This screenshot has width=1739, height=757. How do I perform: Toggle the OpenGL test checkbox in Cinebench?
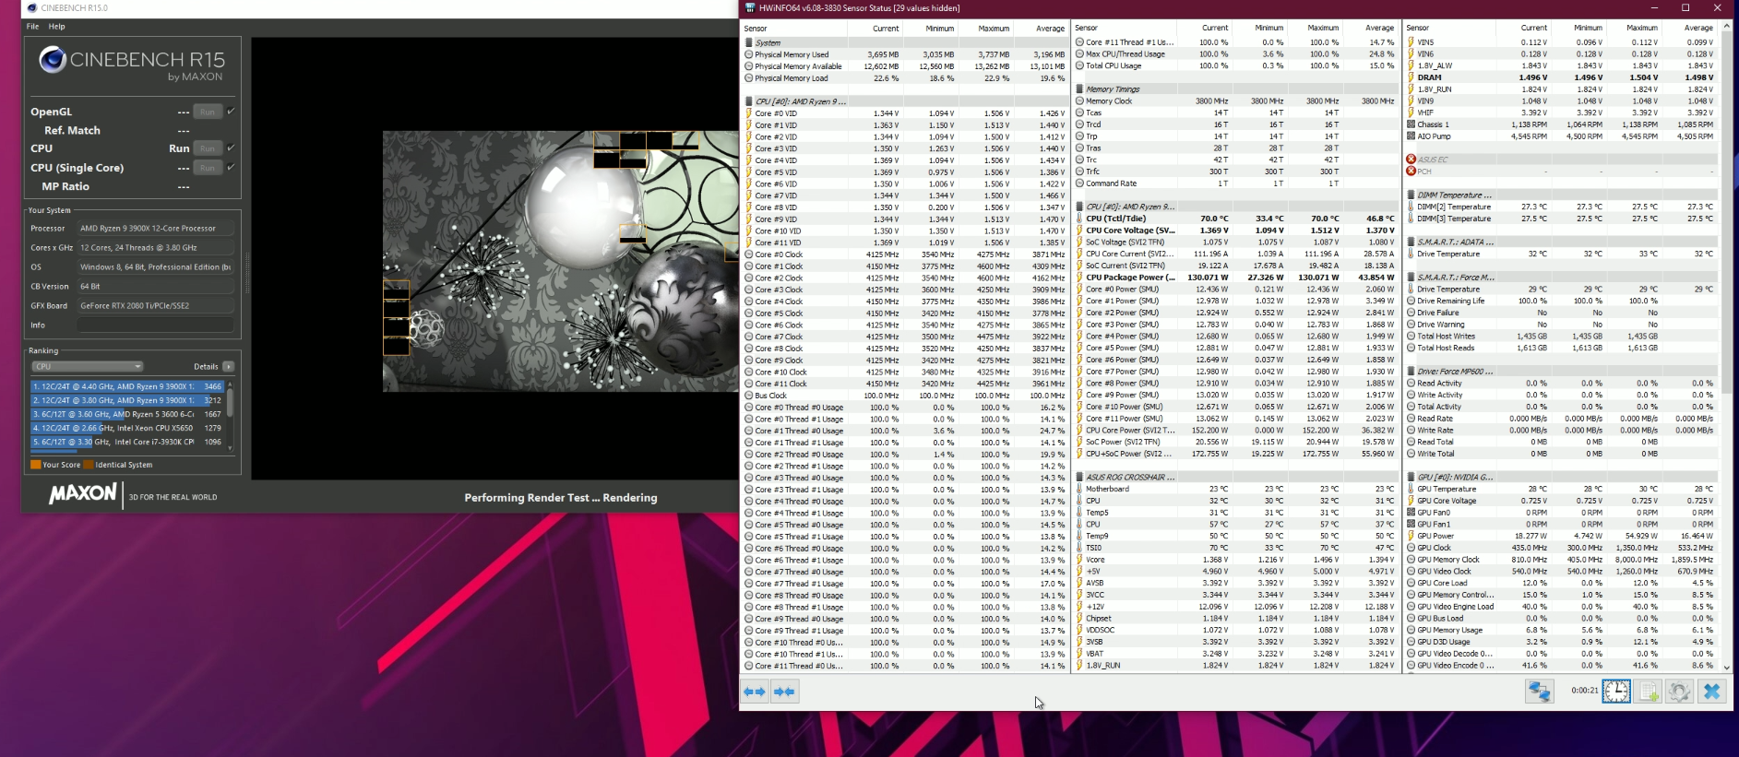click(x=231, y=112)
